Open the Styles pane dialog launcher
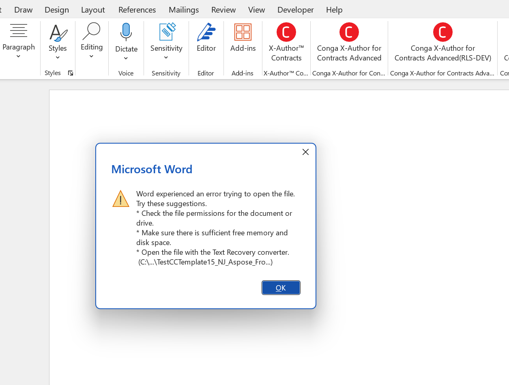509x385 pixels. point(71,73)
